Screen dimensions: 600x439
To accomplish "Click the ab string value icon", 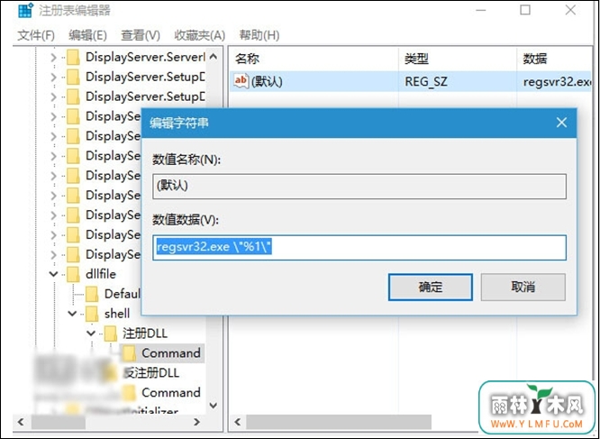I will [x=241, y=81].
